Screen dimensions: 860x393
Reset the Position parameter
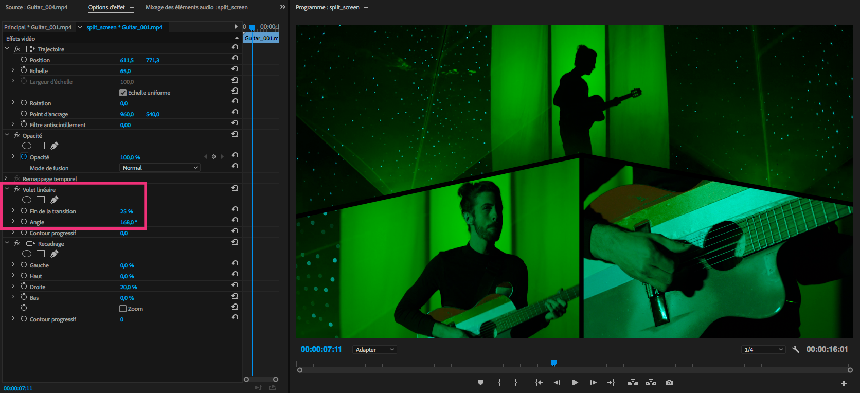(x=235, y=59)
